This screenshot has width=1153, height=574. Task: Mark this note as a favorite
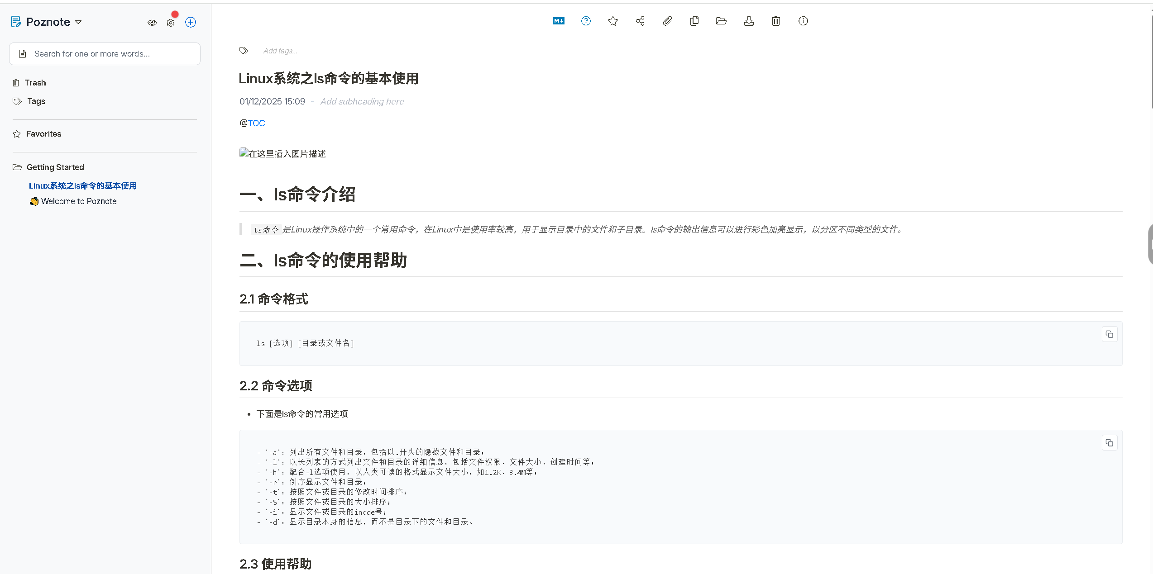point(613,21)
